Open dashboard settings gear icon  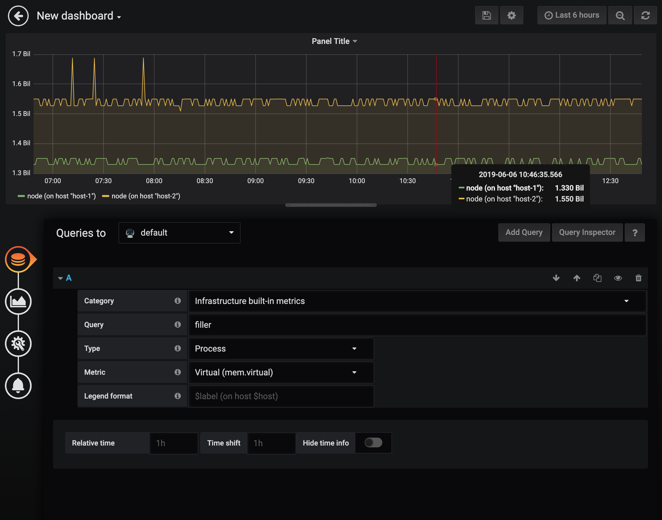(x=511, y=15)
